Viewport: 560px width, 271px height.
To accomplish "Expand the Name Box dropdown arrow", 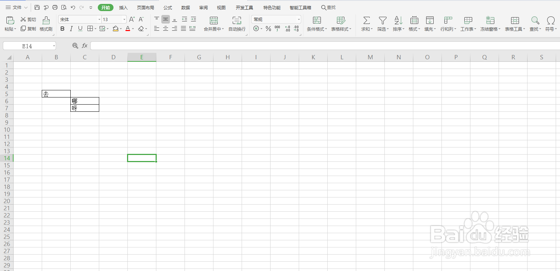I will [54, 46].
